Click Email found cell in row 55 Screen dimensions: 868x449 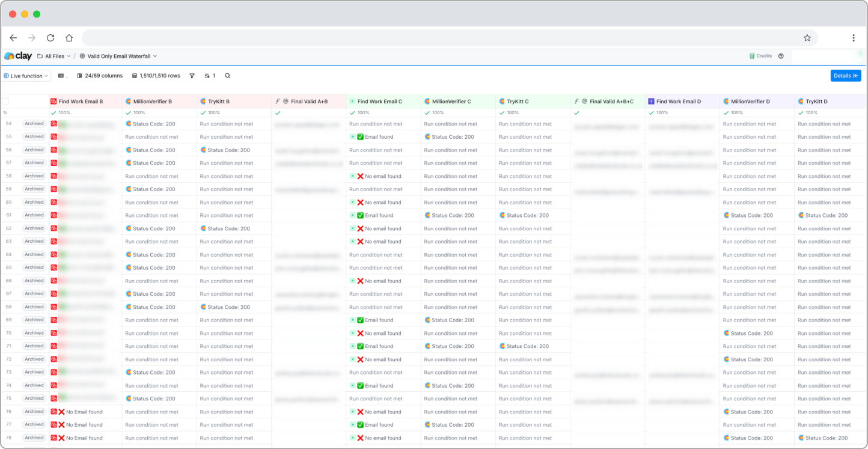(371, 137)
